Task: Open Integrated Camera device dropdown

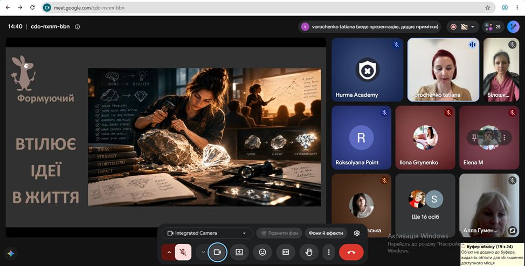Action: pyautogui.click(x=208, y=233)
